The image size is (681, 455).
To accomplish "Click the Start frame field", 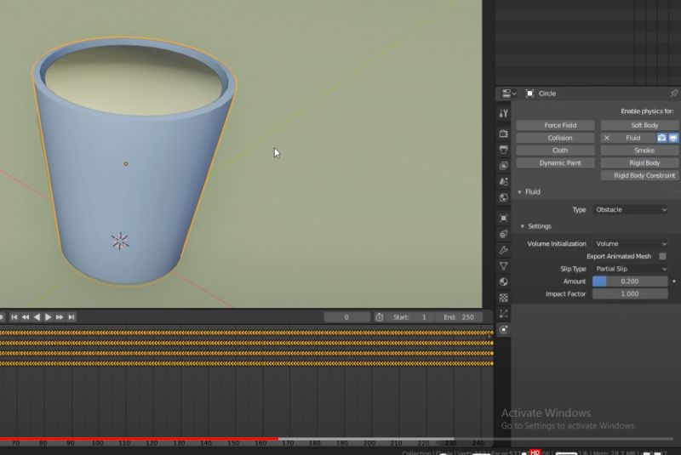I will tap(409, 317).
